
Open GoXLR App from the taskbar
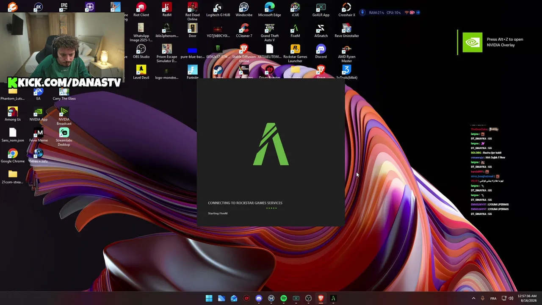296,298
